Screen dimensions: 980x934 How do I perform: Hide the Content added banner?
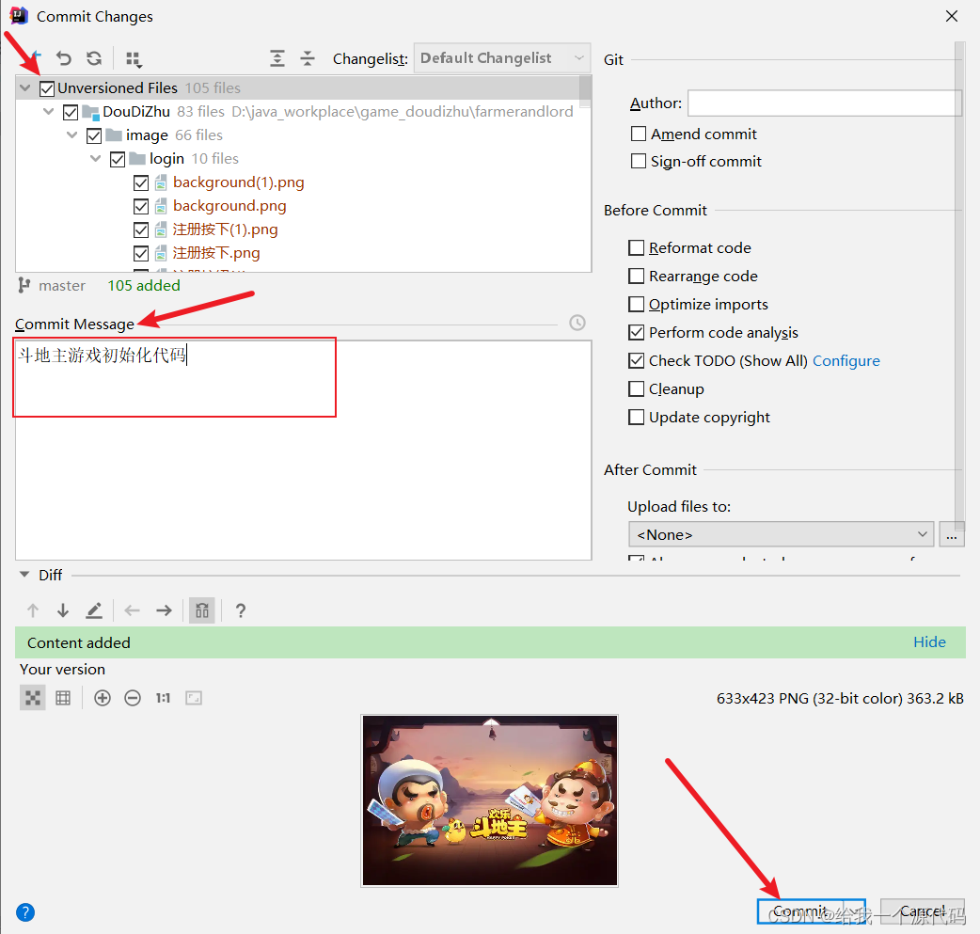929,642
